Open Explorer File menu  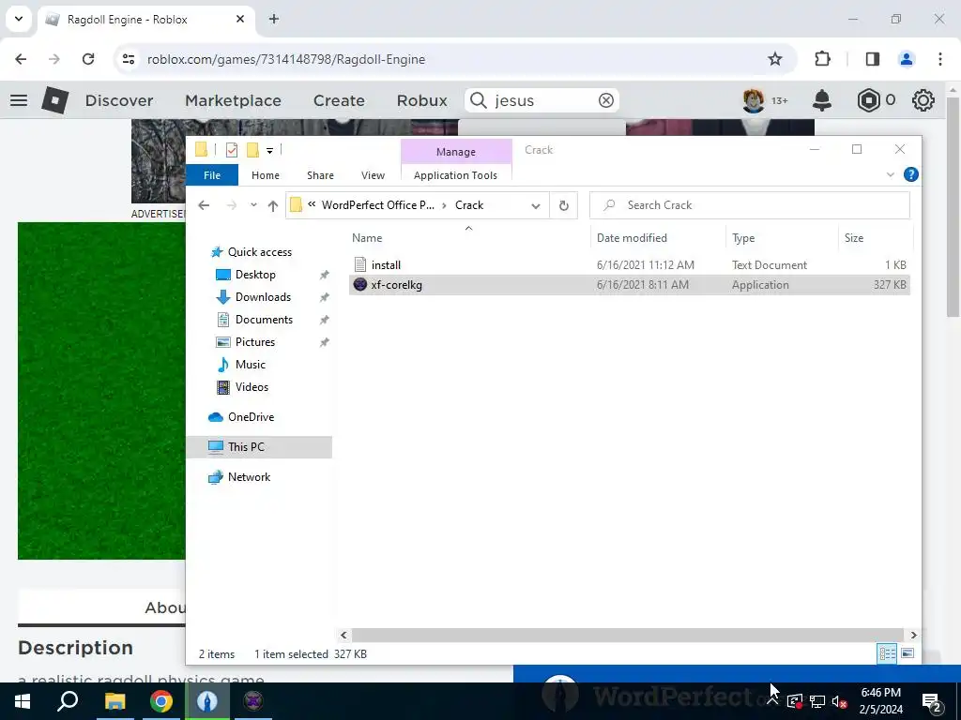point(212,175)
